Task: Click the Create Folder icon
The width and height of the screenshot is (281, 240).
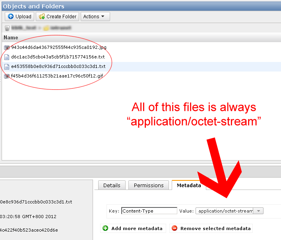Action: coord(42,16)
